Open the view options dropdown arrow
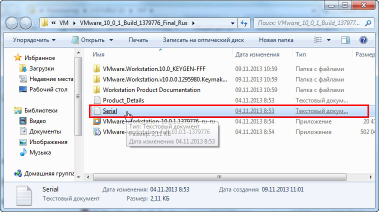This screenshot has width=379, height=212. click(x=328, y=40)
